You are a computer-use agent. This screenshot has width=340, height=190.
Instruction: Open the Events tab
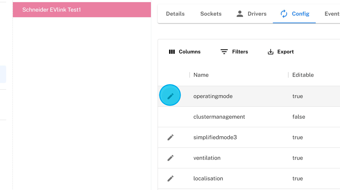(x=332, y=14)
